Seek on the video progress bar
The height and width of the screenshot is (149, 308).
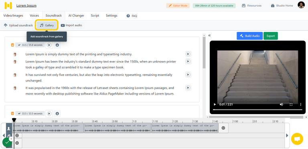click(x=257, y=110)
